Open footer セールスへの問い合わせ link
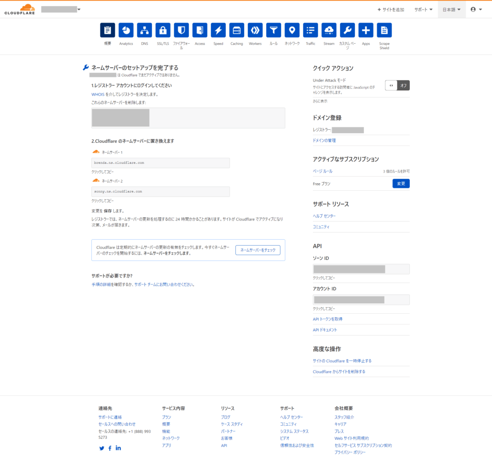 coord(117,424)
